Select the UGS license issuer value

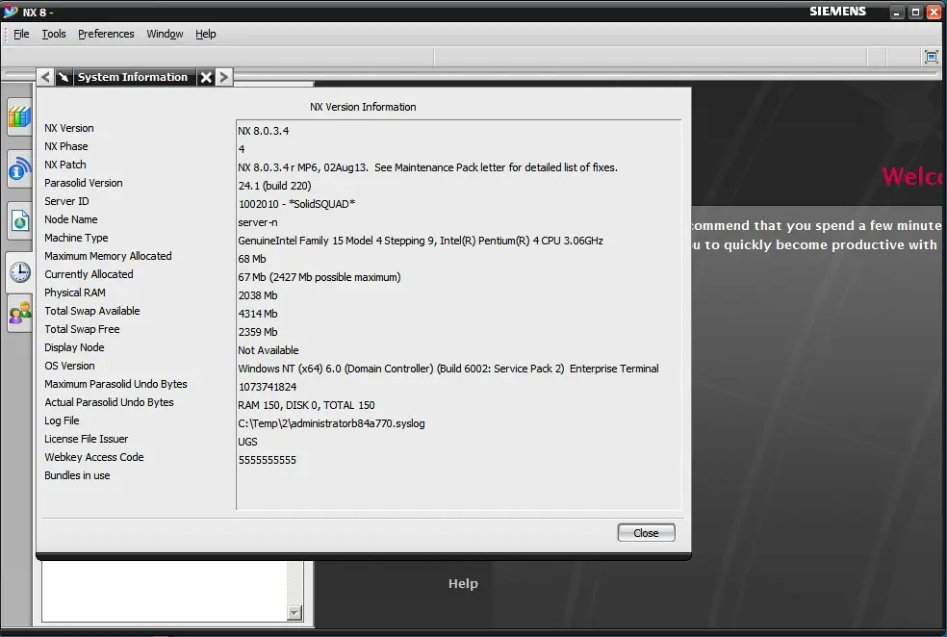(247, 442)
